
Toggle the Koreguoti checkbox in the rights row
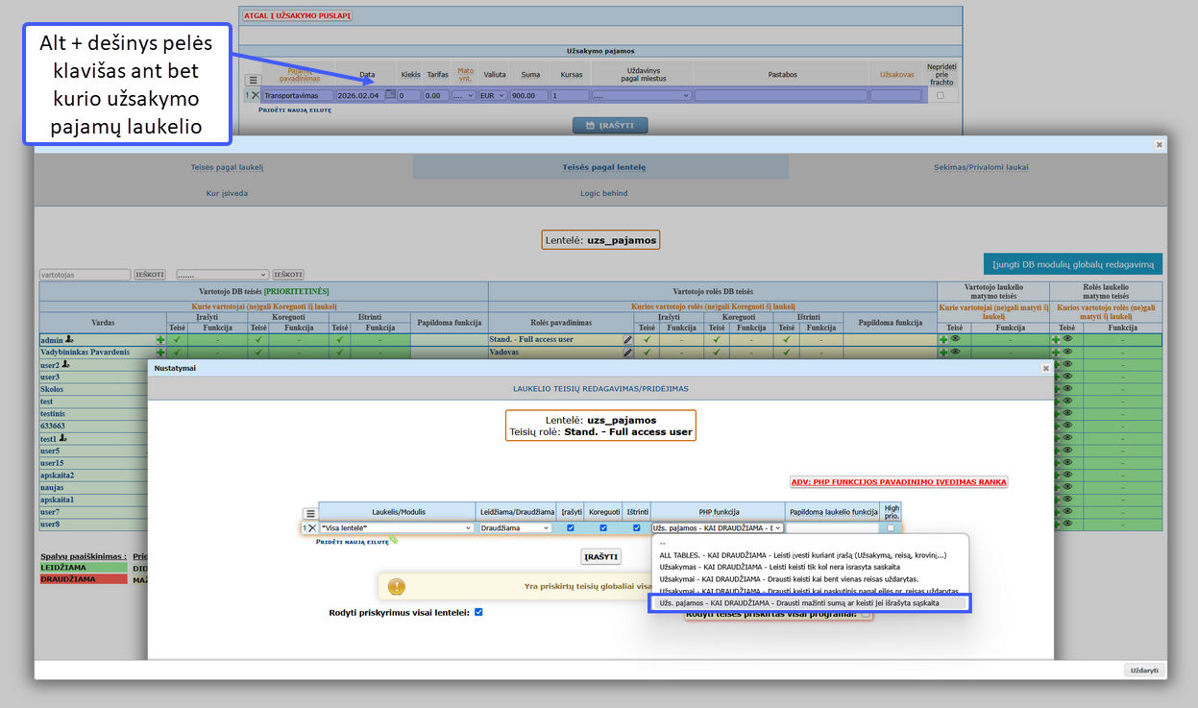604,528
